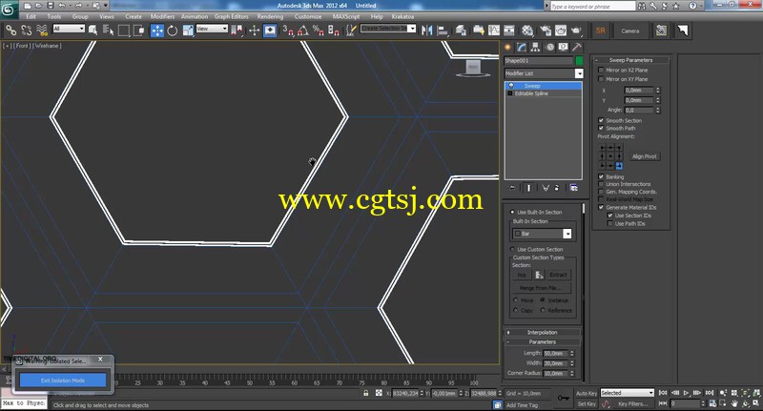Expand the Interpolation rollout

click(x=542, y=332)
